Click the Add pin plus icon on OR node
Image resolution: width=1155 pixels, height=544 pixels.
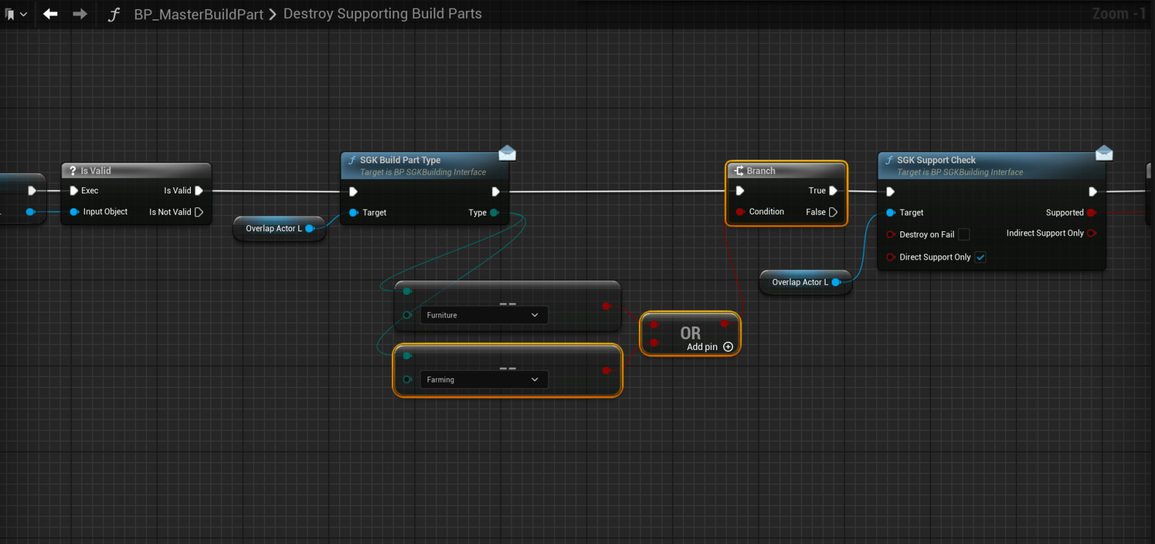pyautogui.click(x=728, y=347)
